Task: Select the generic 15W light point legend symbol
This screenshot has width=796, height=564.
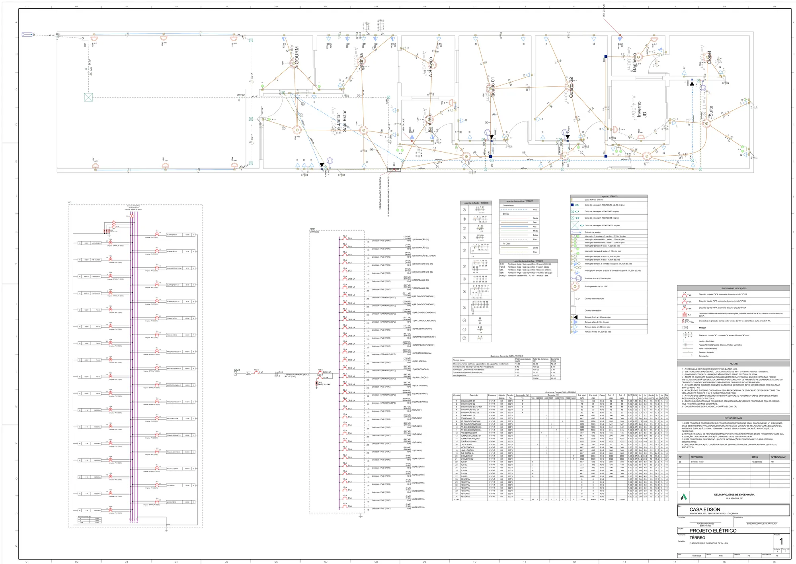Action: click(576, 286)
